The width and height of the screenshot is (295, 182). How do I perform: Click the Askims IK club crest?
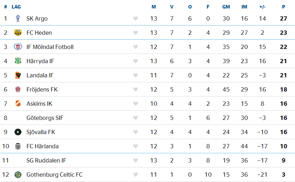click(x=18, y=104)
